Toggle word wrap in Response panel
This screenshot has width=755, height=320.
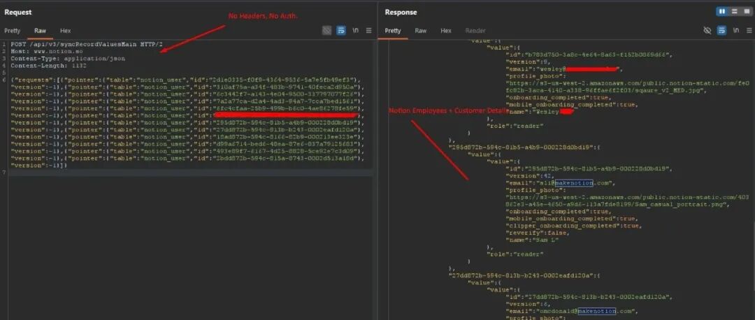coord(721,30)
